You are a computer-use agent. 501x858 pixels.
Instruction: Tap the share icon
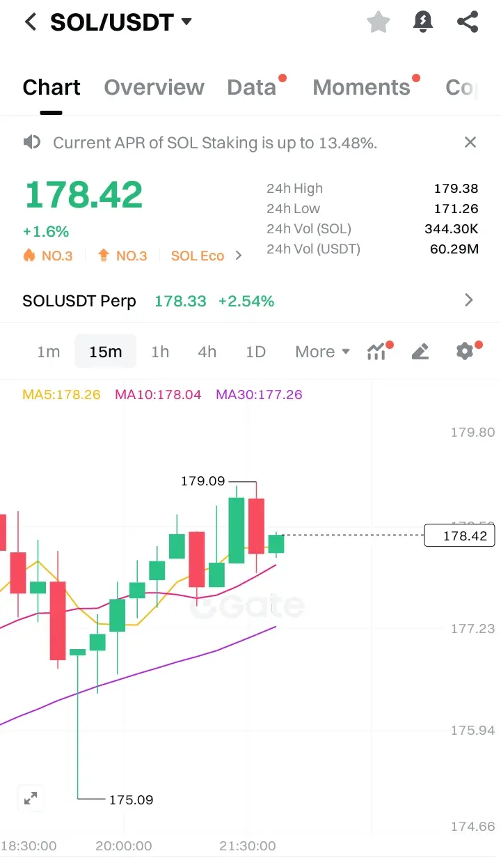click(468, 22)
